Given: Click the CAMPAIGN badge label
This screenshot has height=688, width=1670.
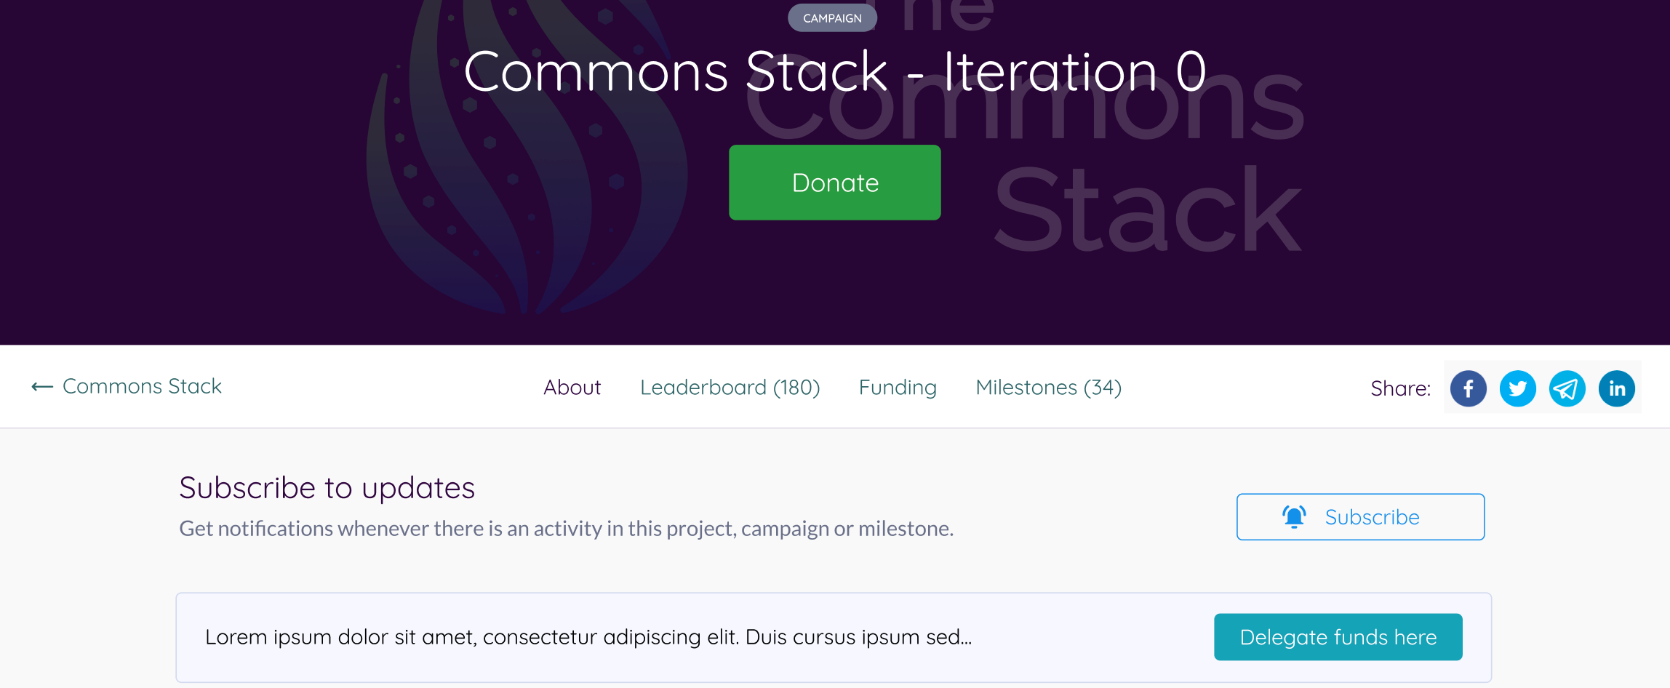Looking at the screenshot, I should pos(832,18).
